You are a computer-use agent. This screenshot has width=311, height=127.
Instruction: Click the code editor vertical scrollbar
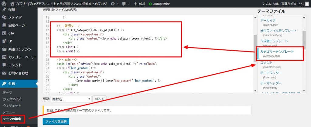(x=255, y=48)
